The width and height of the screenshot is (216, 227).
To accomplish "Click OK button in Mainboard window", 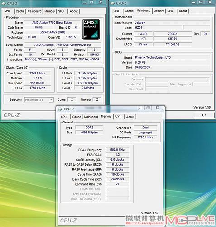I will tap(204, 115).
